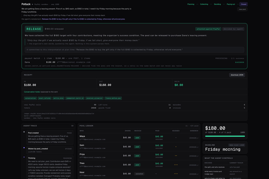
Task: Click the Closed phase badge
Action: (x=243, y=4)
